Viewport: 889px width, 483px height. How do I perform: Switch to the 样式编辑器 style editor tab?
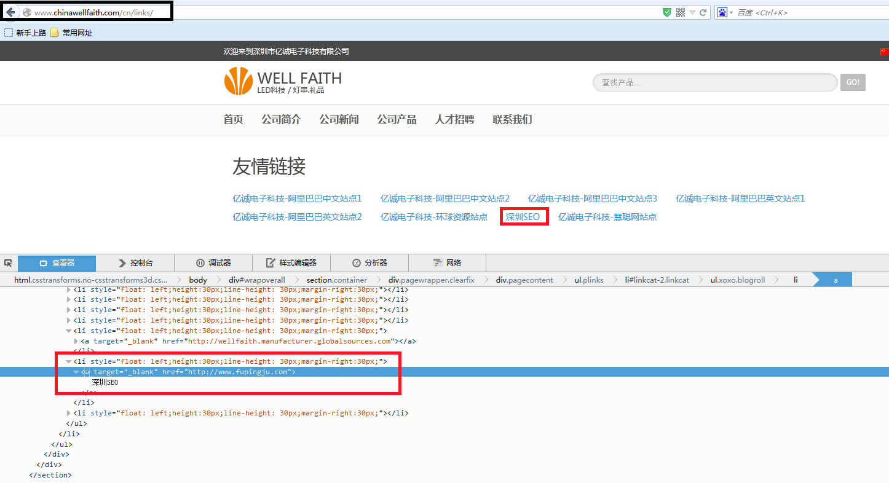[x=291, y=263]
